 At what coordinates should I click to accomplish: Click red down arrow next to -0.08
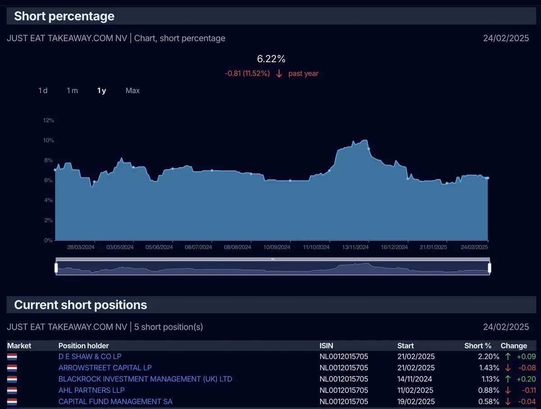(x=508, y=368)
